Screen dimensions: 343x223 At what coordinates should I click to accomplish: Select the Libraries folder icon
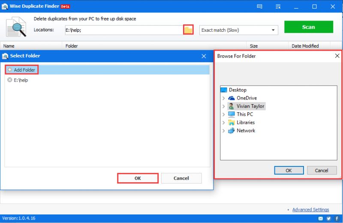coord(231,122)
